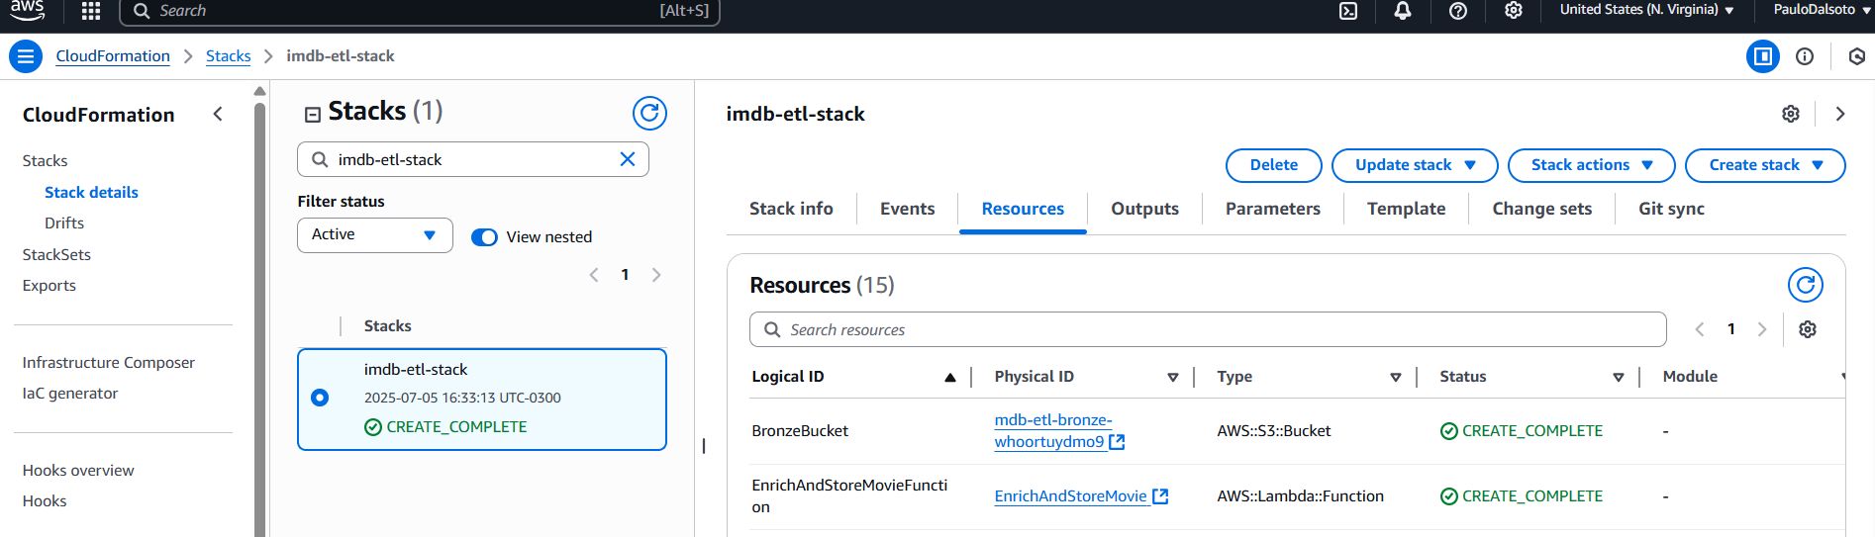Image resolution: width=1875 pixels, height=537 pixels.
Task: Switch to the Outputs tab
Action: coord(1144,209)
